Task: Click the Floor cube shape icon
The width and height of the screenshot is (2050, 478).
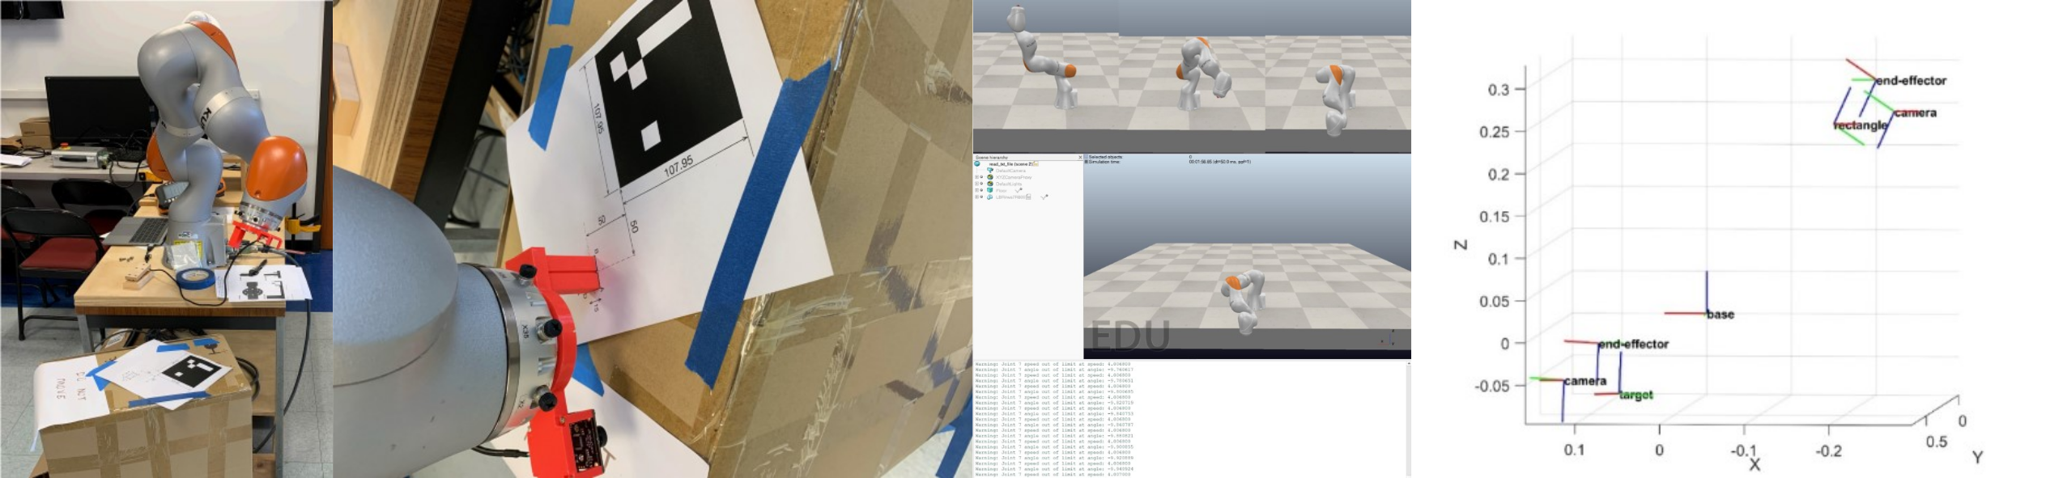Action: coord(990,190)
